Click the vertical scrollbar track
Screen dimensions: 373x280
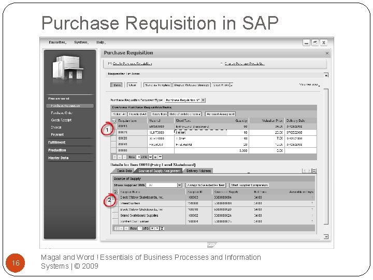click(x=326, y=157)
